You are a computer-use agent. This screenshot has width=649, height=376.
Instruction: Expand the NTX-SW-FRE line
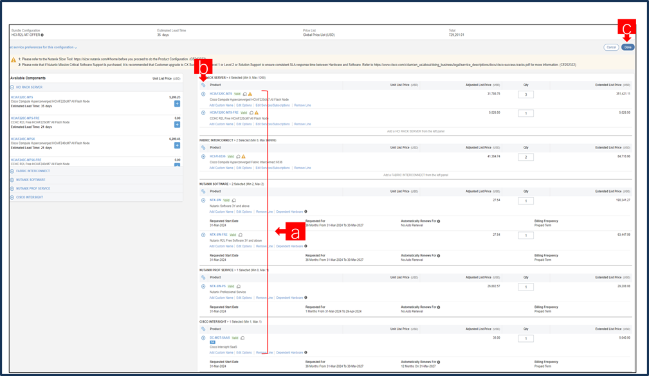tap(203, 235)
